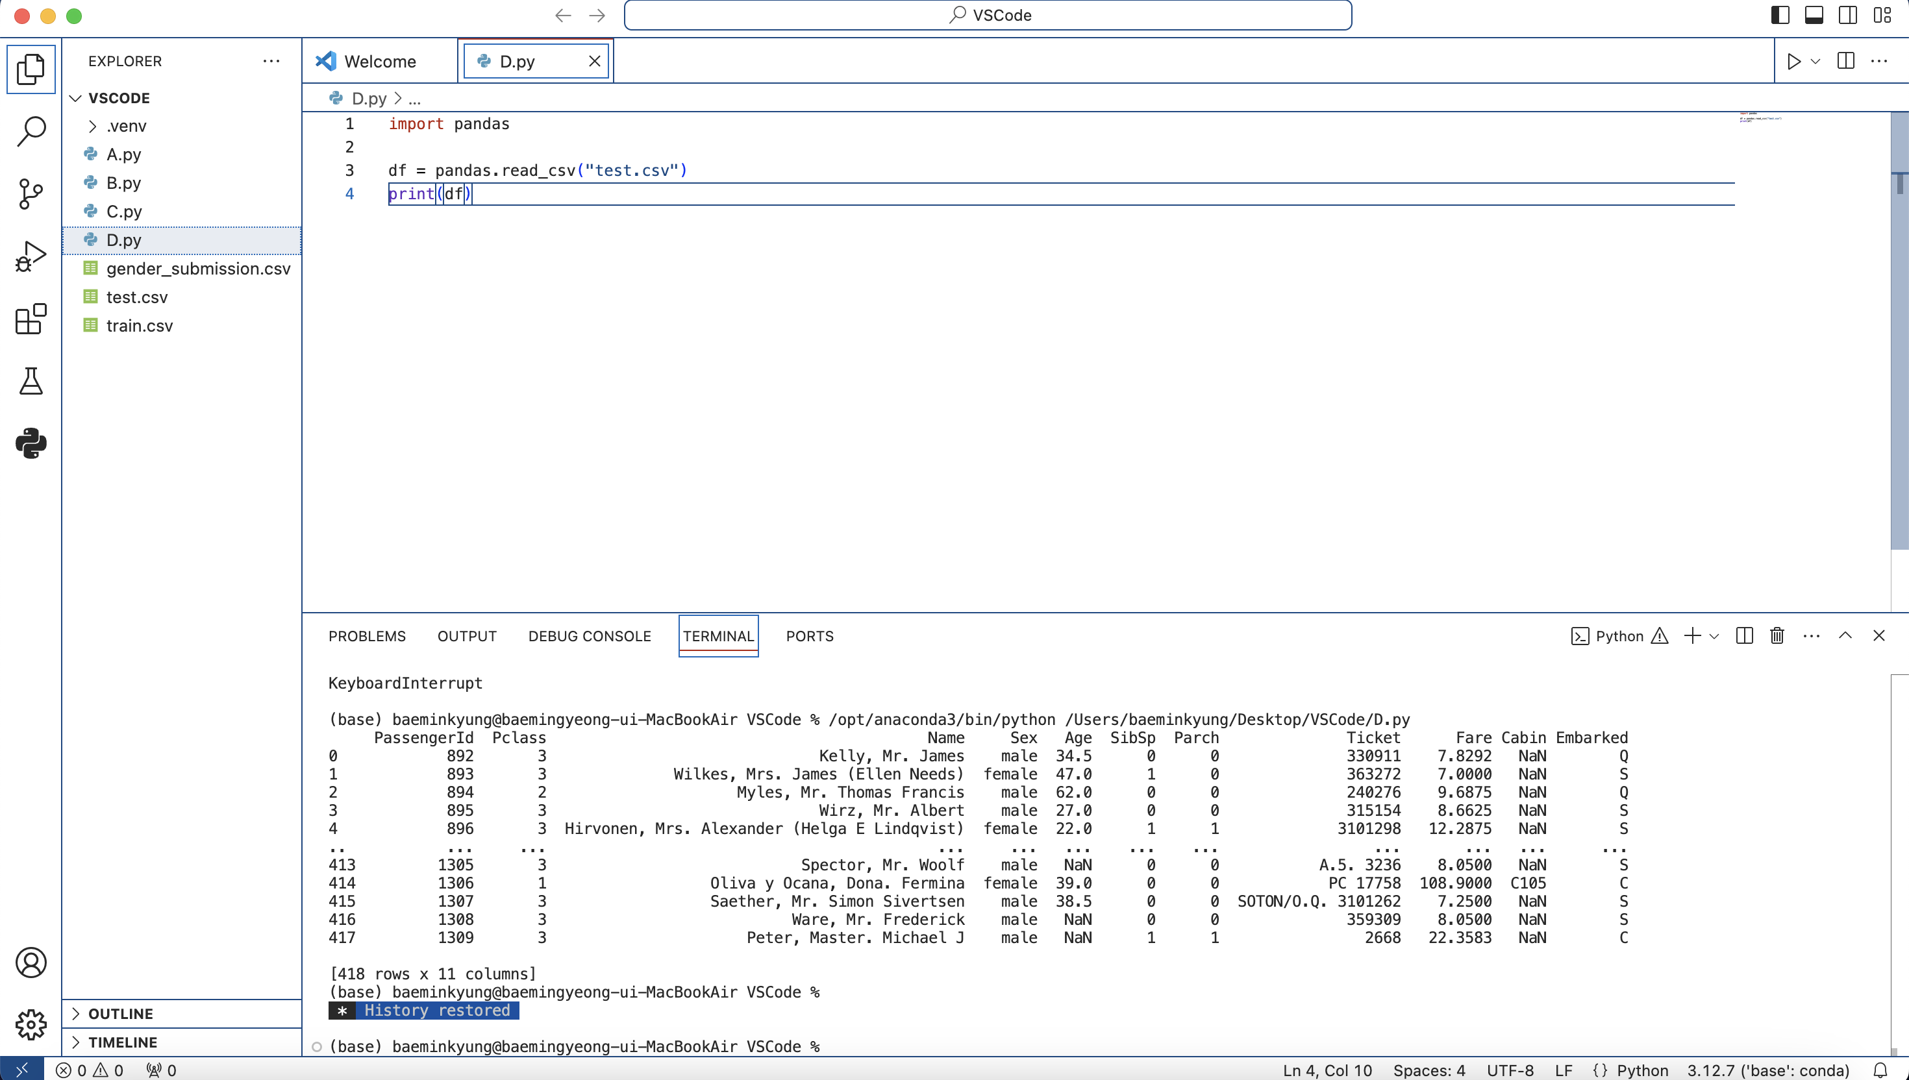1909x1080 pixels.
Task: Click the ports forwarded indicator
Action: point(161,1070)
